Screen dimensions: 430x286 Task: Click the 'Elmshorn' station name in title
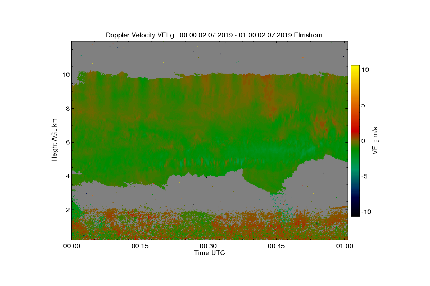(308, 35)
